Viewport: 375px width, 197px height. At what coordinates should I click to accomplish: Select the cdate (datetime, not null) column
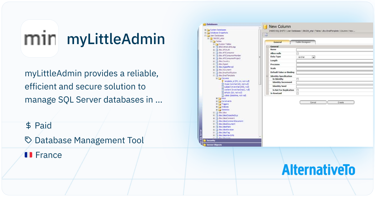tap(235, 95)
